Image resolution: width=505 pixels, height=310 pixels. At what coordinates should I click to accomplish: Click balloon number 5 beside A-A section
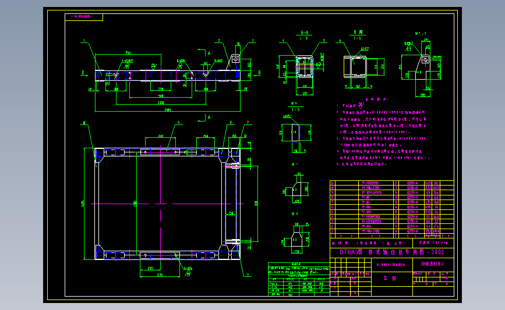tap(324, 41)
